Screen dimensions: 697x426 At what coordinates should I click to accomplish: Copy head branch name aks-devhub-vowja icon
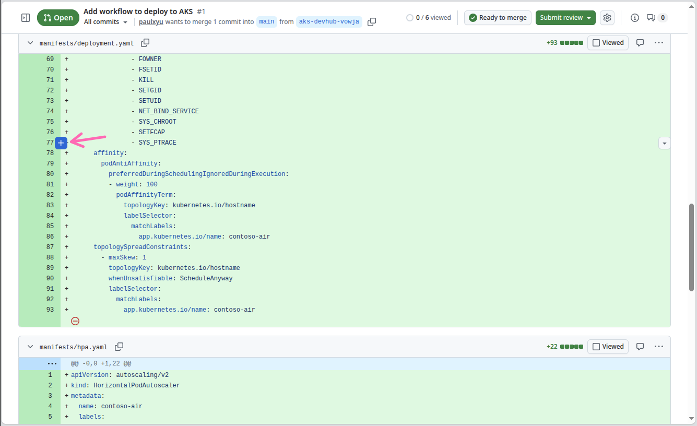coord(372,22)
